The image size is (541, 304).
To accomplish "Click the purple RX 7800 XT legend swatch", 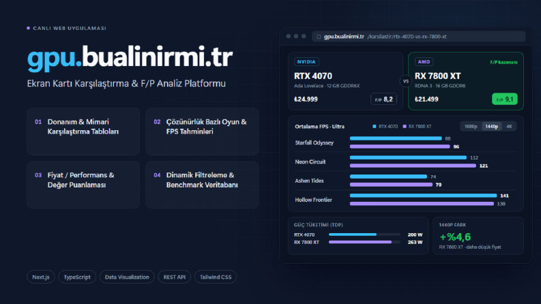I will (405, 127).
